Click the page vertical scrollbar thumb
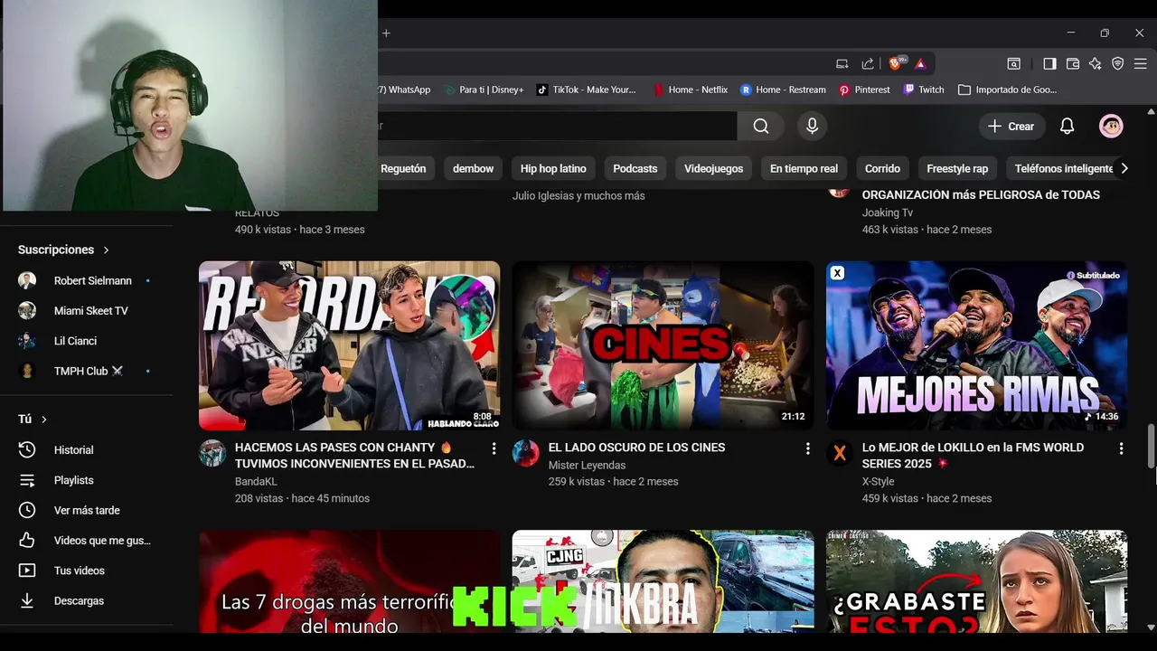The width and height of the screenshot is (1157, 651). 1151,445
